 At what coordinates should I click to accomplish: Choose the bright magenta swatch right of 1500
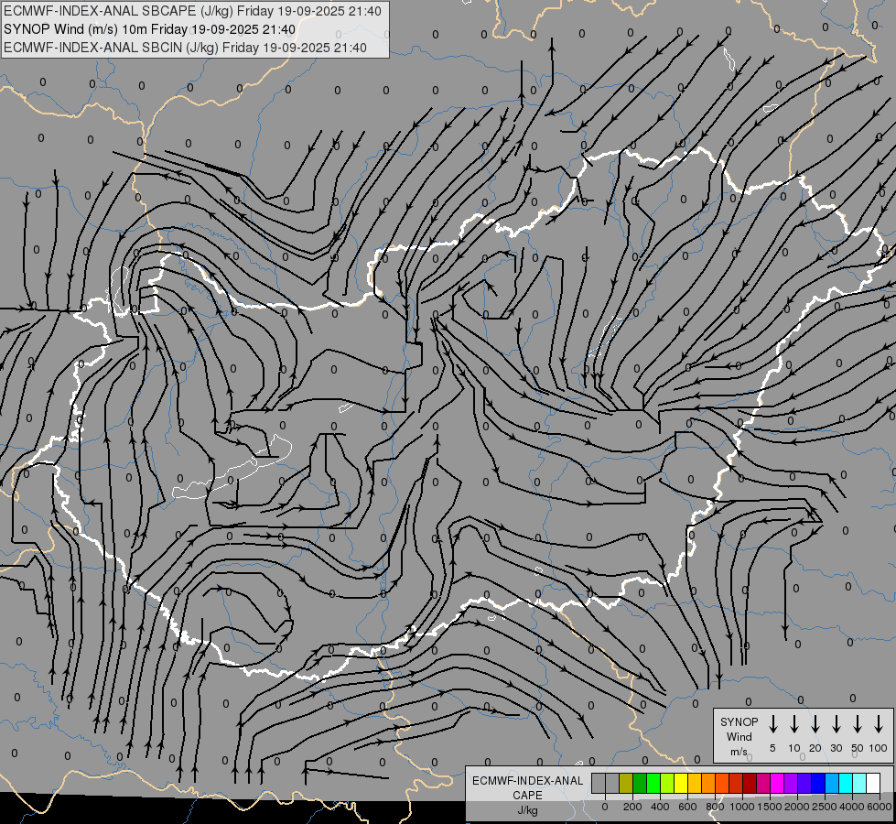pyautogui.click(x=777, y=783)
